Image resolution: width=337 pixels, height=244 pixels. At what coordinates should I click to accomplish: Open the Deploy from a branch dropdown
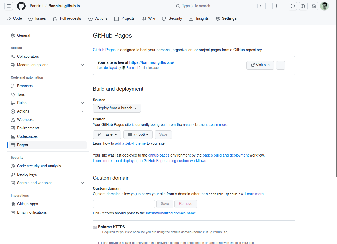pyautogui.click(x=117, y=108)
